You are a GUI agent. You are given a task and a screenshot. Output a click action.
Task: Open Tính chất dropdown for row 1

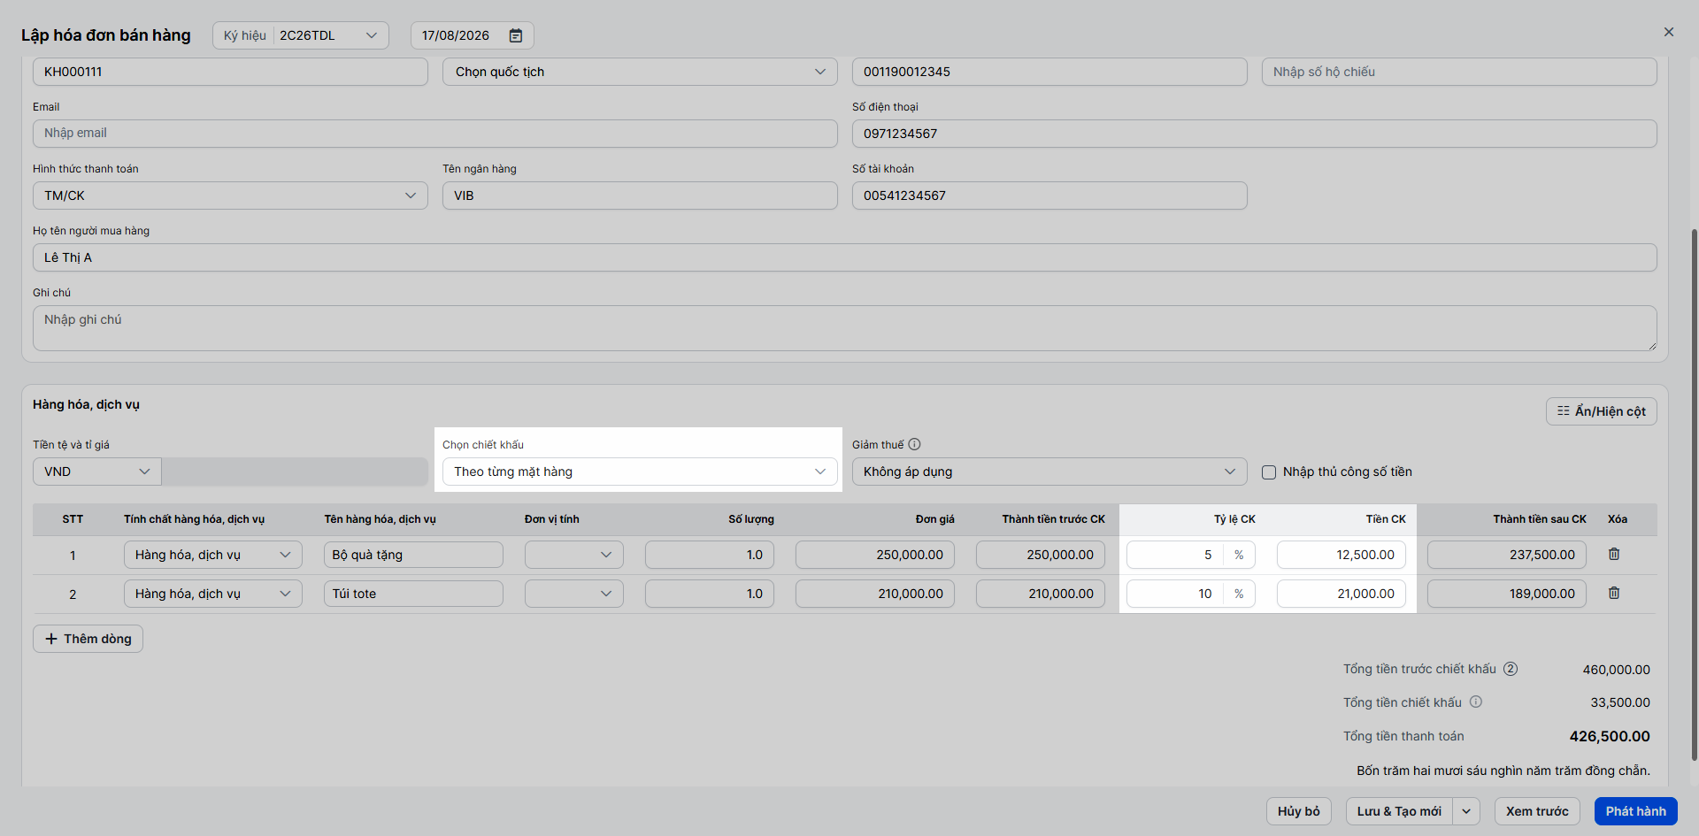pyautogui.click(x=213, y=555)
